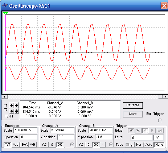Set Channel B coupling to AC
The height and width of the screenshot is (153, 168).
81,145
